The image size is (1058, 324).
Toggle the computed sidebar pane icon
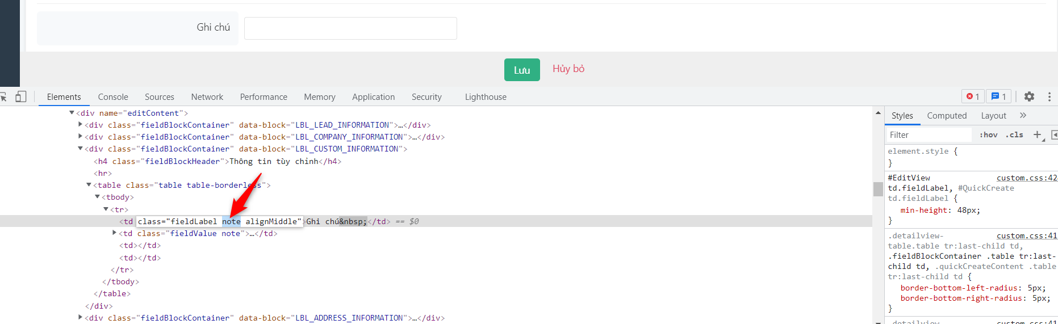point(1055,134)
